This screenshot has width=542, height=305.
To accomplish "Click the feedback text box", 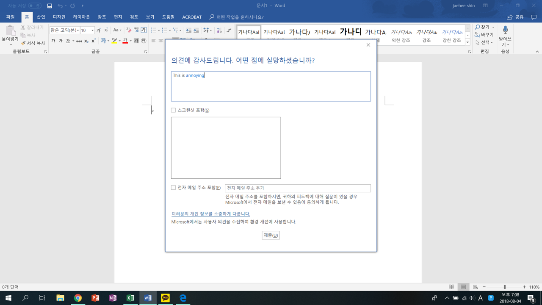I will point(271,86).
